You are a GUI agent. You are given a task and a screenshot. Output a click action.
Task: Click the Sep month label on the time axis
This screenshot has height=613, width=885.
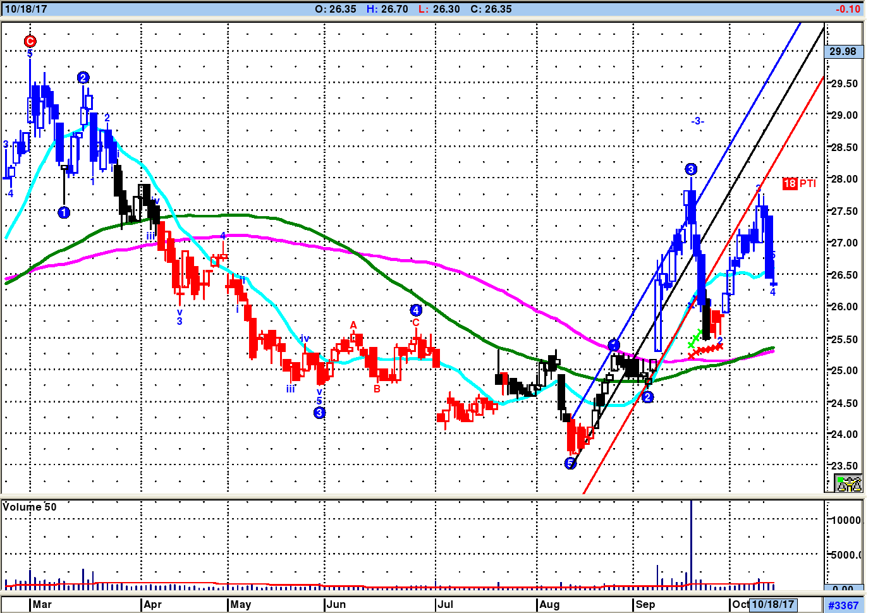click(x=645, y=604)
